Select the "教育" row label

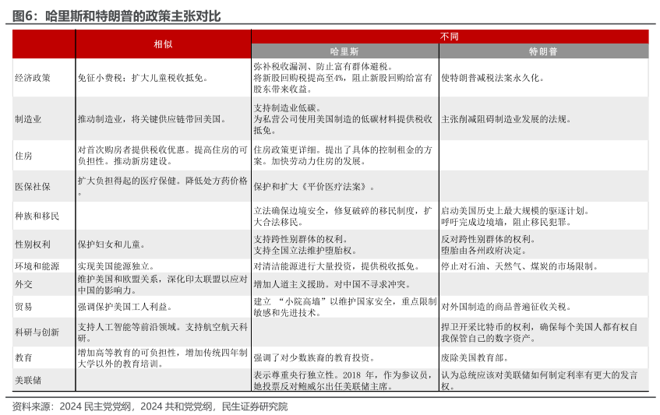tap(23, 358)
